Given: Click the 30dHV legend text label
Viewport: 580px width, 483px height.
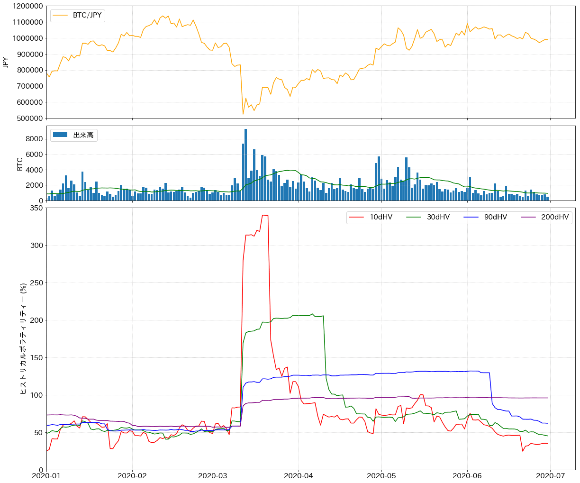Looking at the screenshot, I should (x=439, y=217).
